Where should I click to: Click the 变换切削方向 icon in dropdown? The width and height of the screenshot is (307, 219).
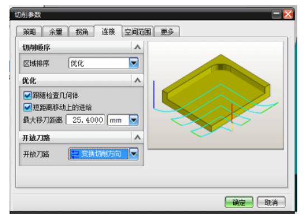click(75, 154)
